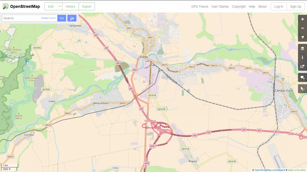Open the Help page

tap(252, 7)
